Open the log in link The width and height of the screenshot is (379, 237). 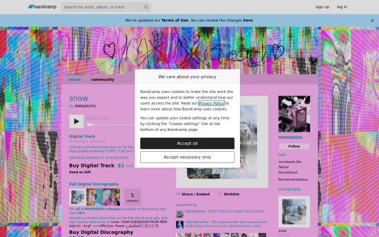click(342, 7)
